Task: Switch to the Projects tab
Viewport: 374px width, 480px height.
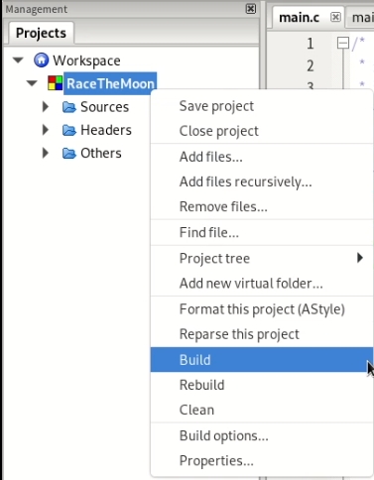Action: click(x=41, y=33)
